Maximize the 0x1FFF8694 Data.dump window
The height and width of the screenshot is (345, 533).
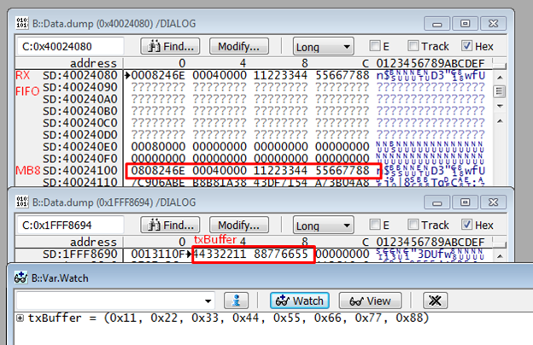[x=465, y=202]
